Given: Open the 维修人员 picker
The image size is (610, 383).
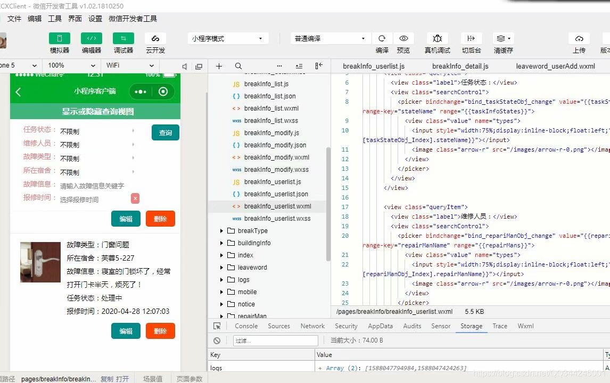Looking at the screenshot, I should click(97, 145).
